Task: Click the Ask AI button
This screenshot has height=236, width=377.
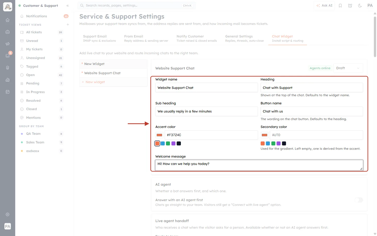Action: point(324,6)
